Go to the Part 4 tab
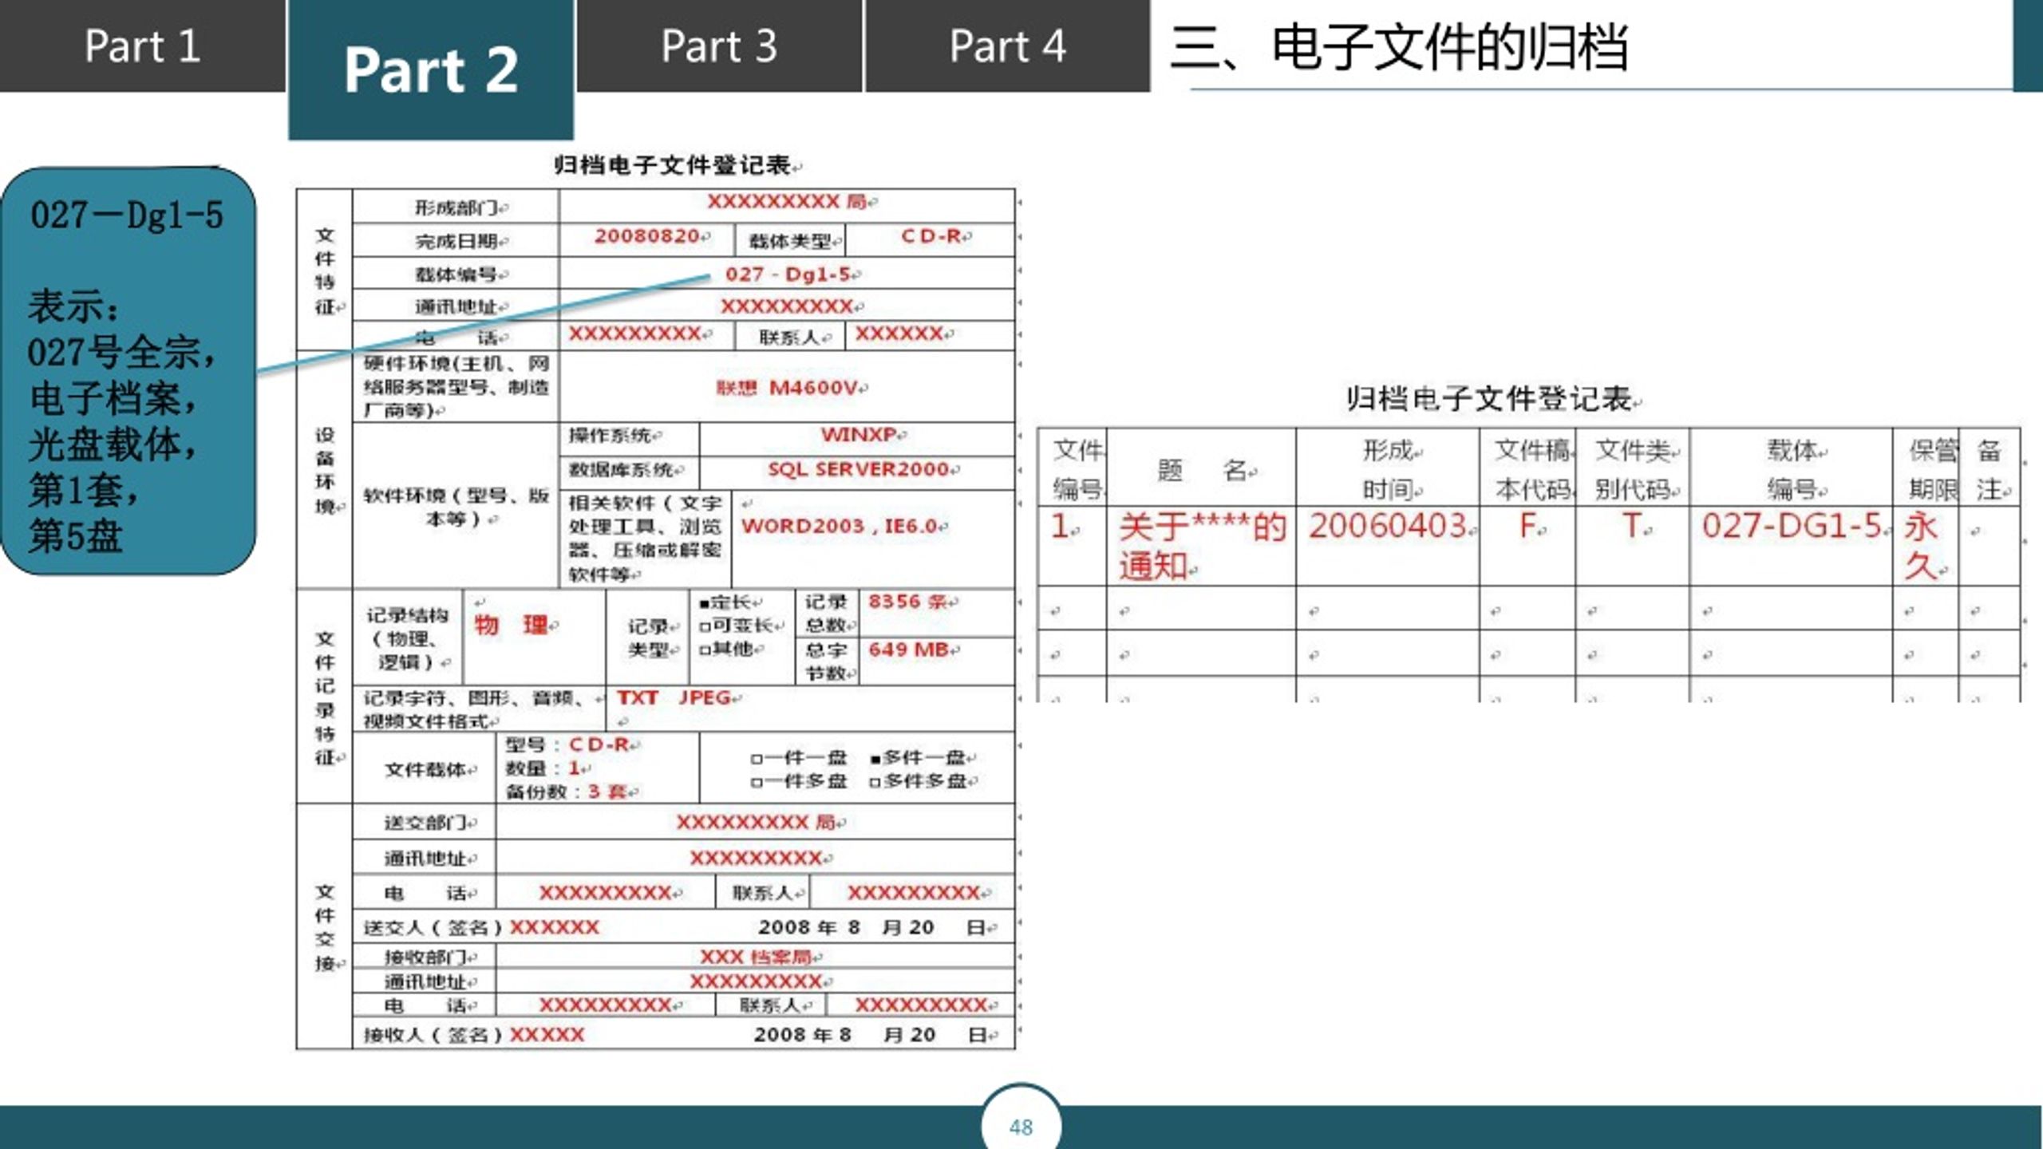 point(1007,45)
